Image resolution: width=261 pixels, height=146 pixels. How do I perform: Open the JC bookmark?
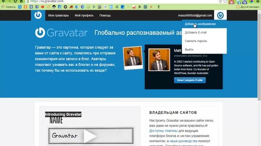click(x=117, y=7)
